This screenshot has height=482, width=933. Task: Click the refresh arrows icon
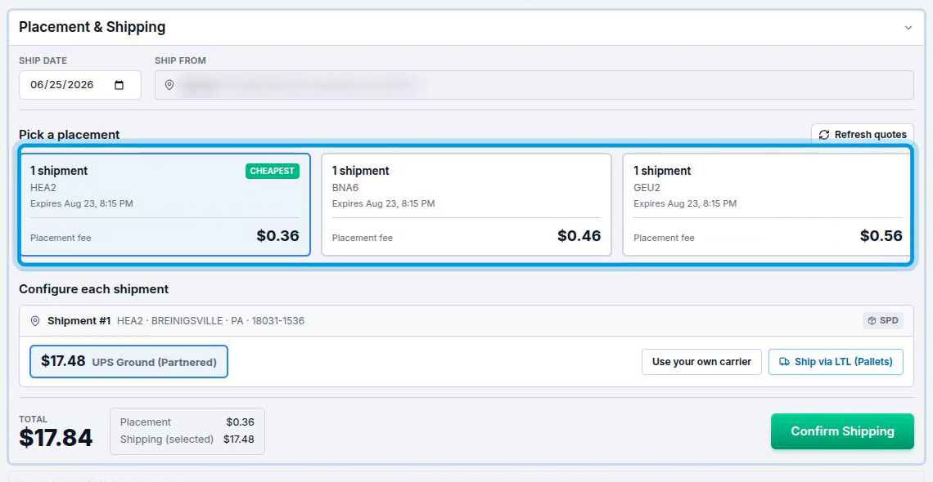[x=823, y=135]
